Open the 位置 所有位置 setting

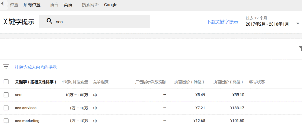pyautogui.click(x=25, y=5)
